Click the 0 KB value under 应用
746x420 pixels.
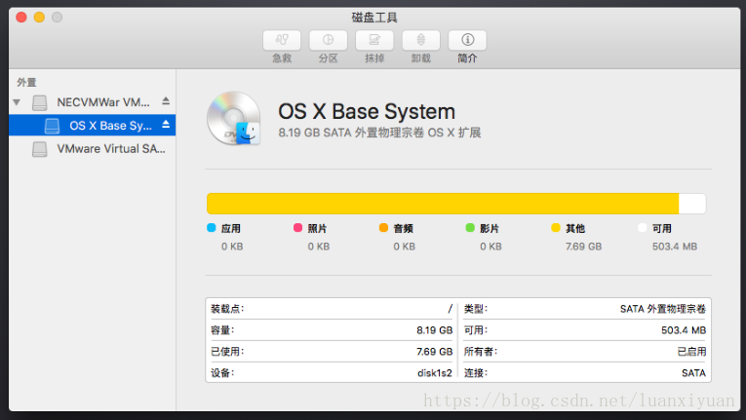click(x=232, y=247)
